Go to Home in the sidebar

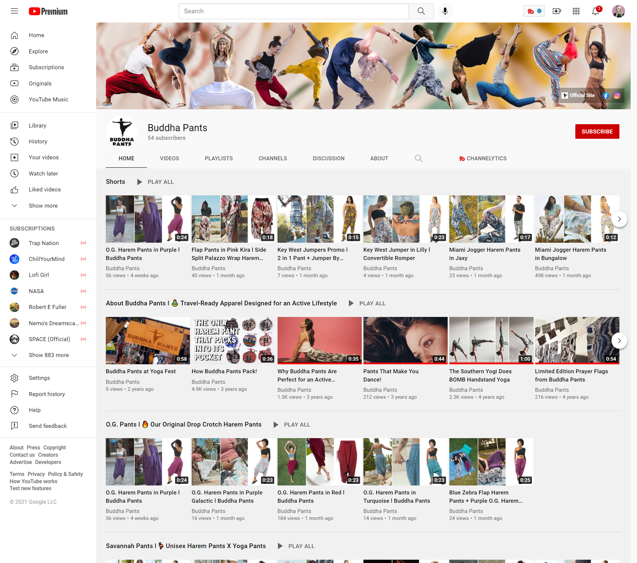tap(48, 35)
